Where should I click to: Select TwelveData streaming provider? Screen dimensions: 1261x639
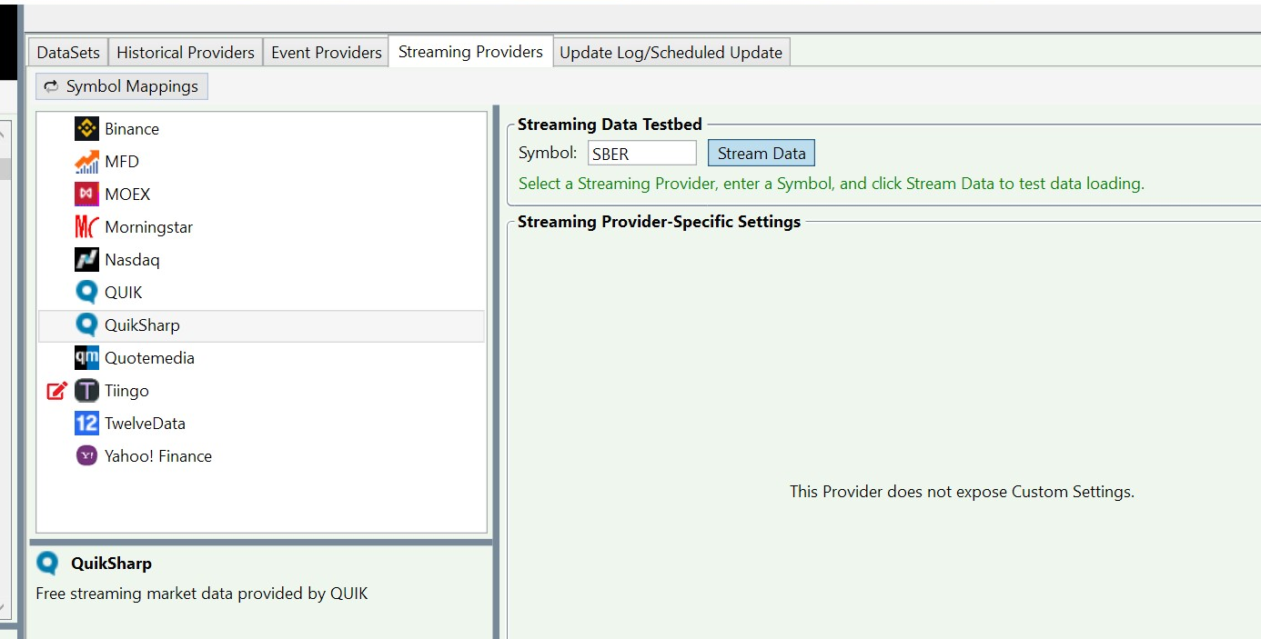(145, 424)
